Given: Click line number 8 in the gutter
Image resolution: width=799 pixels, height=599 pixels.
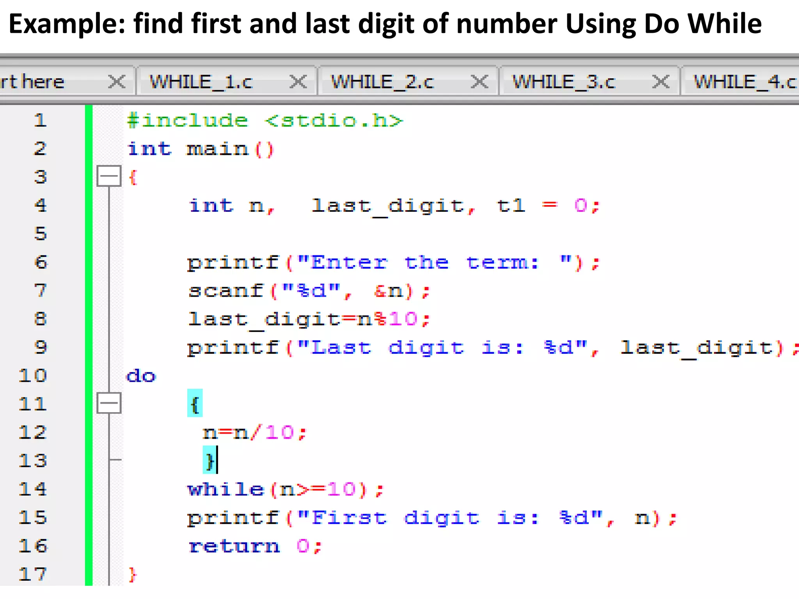Looking at the screenshot, I should (x=40, y=319).
